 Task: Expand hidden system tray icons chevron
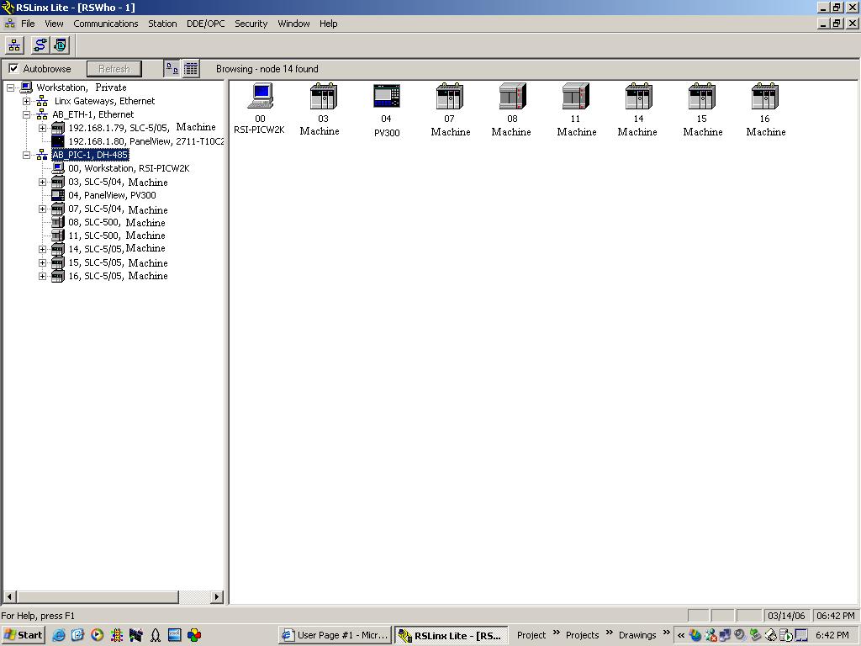[x=681, y=636]
